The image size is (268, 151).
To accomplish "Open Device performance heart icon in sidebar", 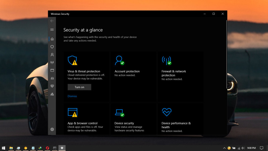I will 52,86.
